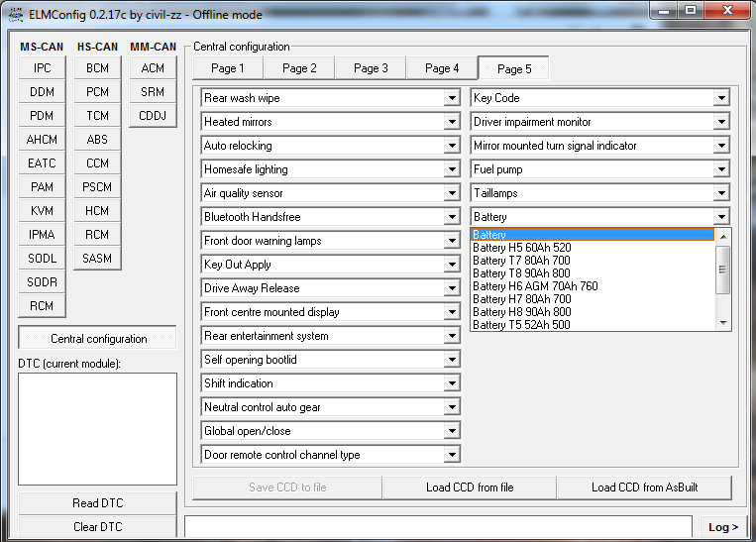Expand the Bluetooth Handsfree dropdown

click(x=452, y=217)
